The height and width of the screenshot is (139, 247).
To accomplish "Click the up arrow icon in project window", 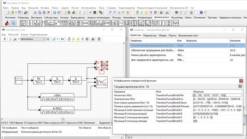I will (5, 39).
